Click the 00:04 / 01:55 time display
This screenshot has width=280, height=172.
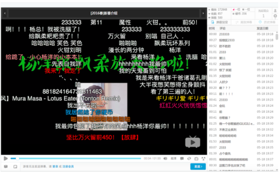(152, 158)
